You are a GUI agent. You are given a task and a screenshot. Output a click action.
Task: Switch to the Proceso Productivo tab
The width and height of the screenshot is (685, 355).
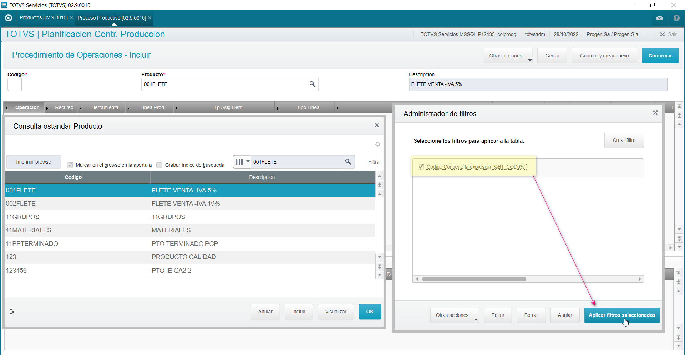[x=112, y=18]
